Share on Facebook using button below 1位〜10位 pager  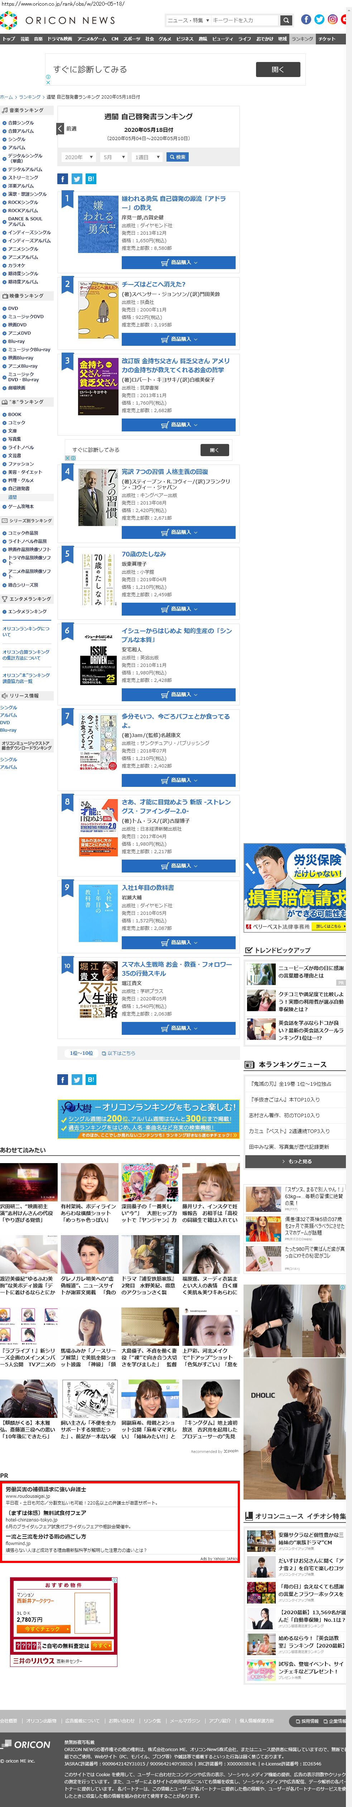62,1079
